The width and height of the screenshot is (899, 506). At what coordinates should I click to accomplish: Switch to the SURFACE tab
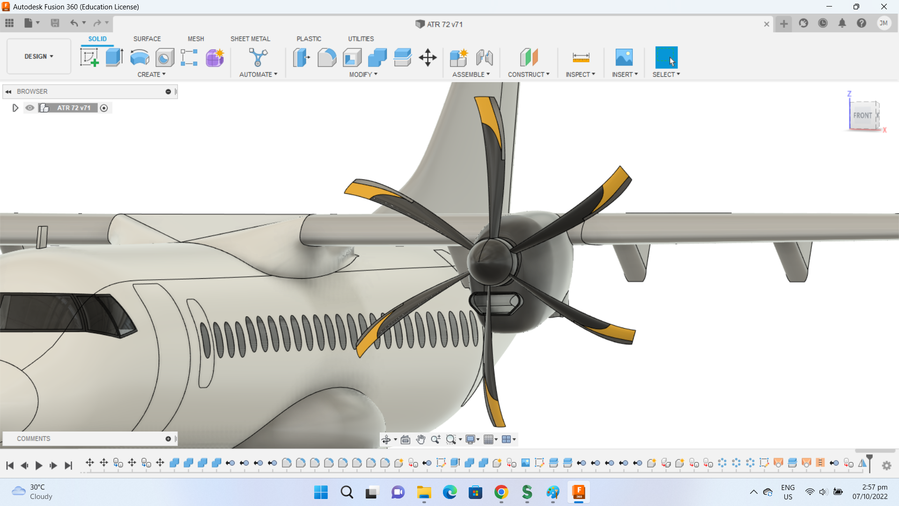point(147,39)
